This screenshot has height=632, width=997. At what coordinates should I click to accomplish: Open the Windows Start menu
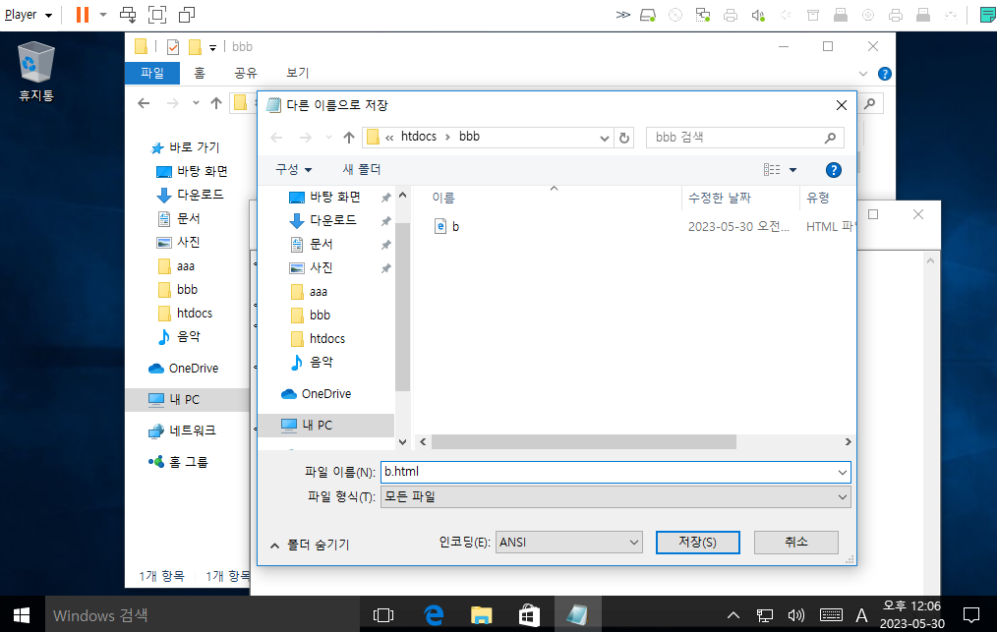[22, 615]
